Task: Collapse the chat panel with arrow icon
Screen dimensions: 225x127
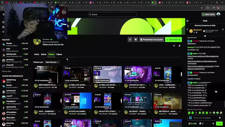Action: 187,21
